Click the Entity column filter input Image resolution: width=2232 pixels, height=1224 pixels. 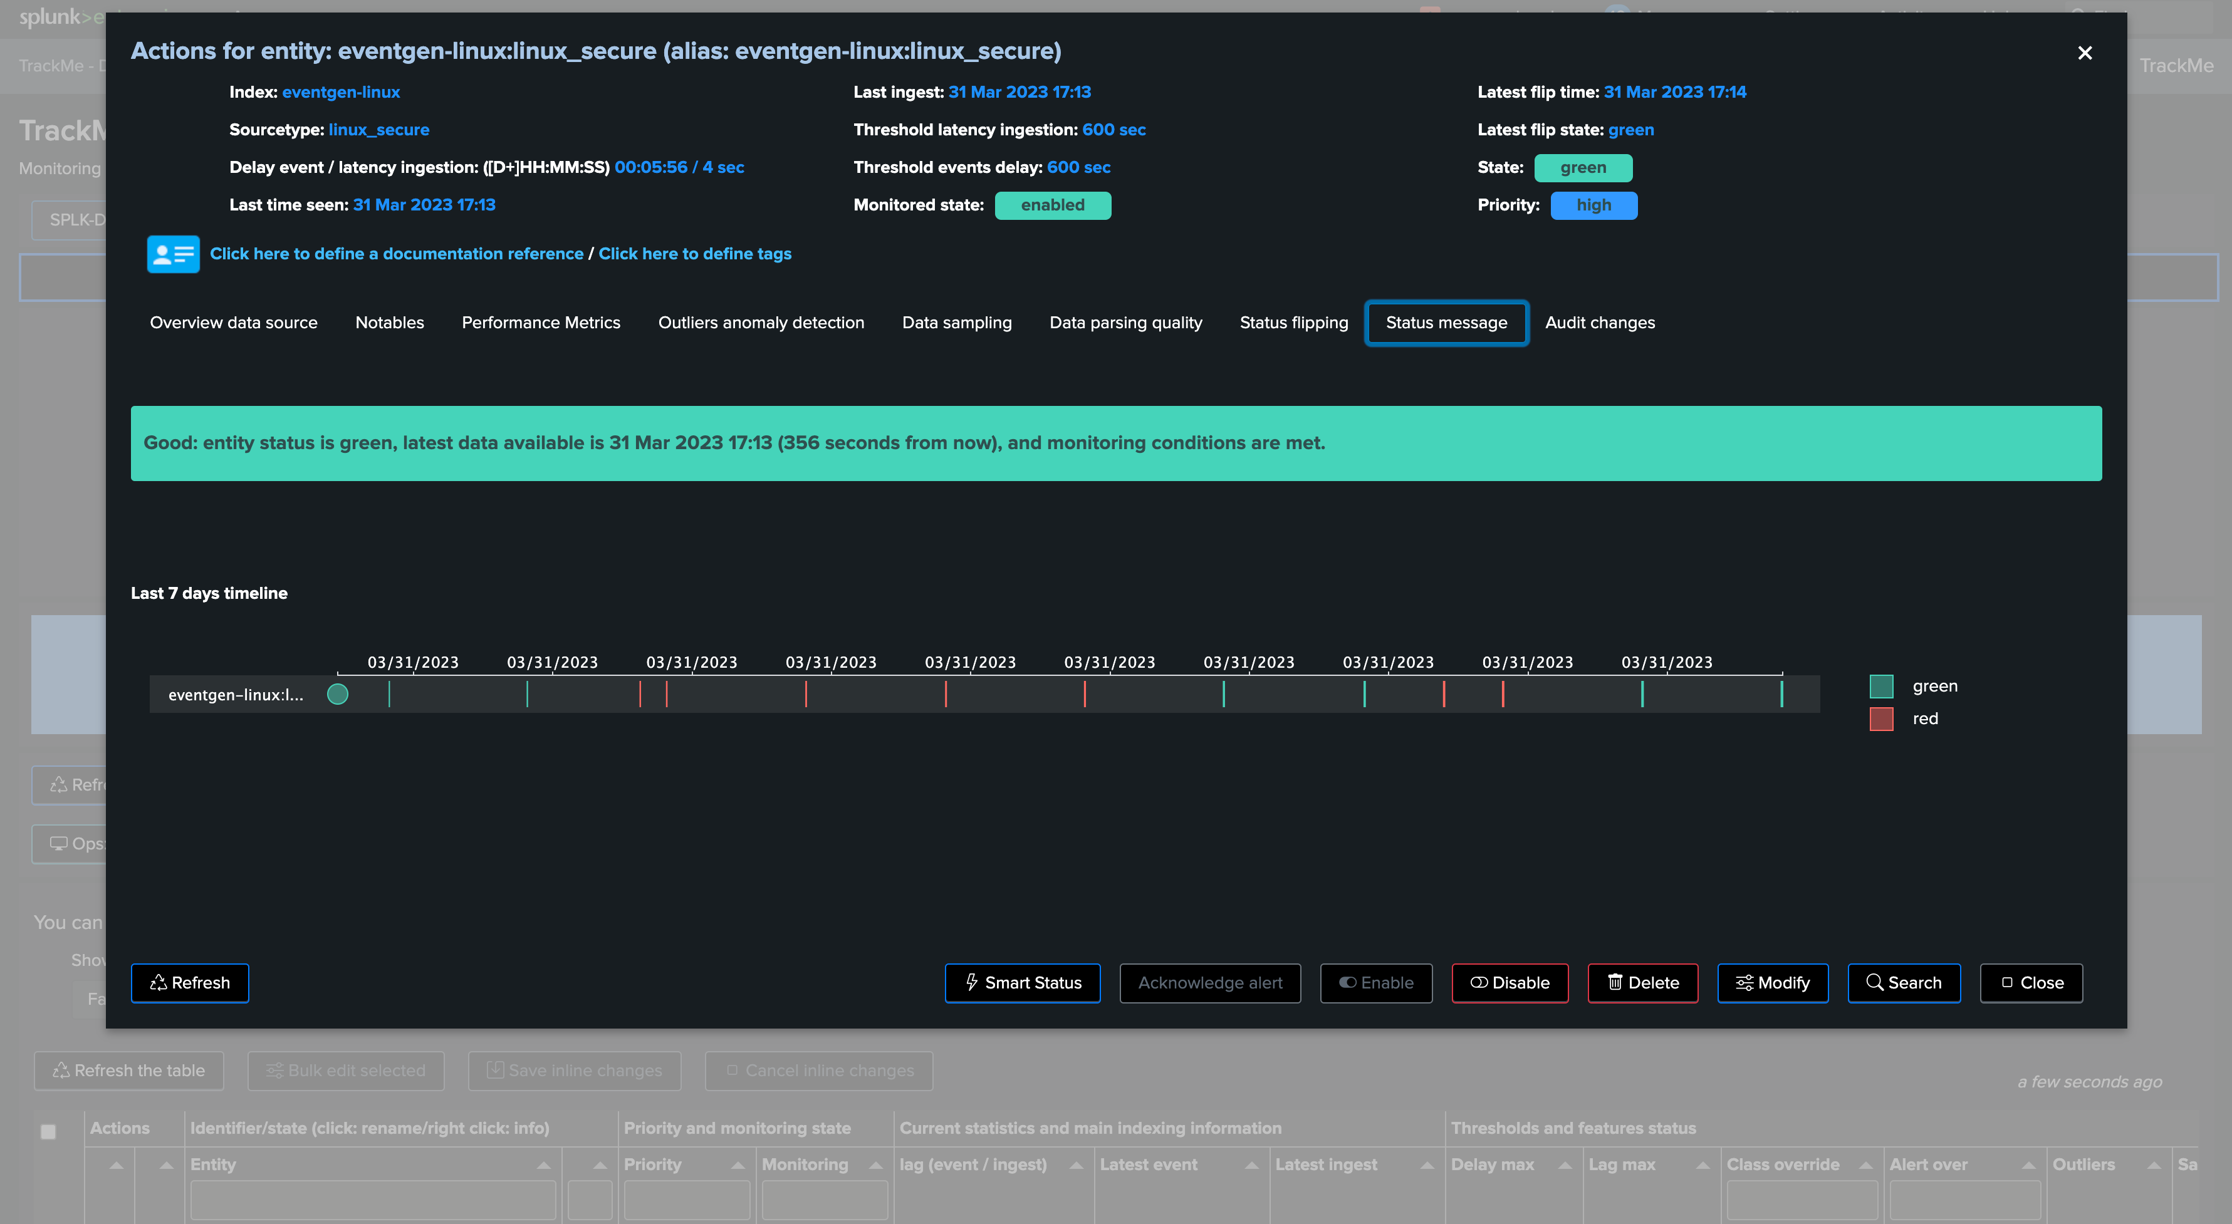tap(373, 1201)
